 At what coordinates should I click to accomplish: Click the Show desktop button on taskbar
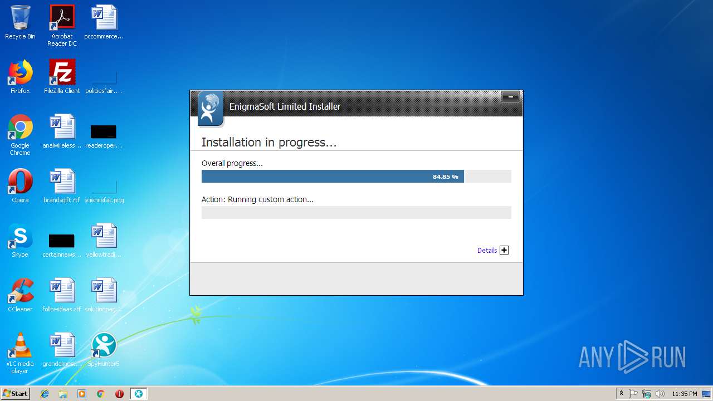[707, 394]
